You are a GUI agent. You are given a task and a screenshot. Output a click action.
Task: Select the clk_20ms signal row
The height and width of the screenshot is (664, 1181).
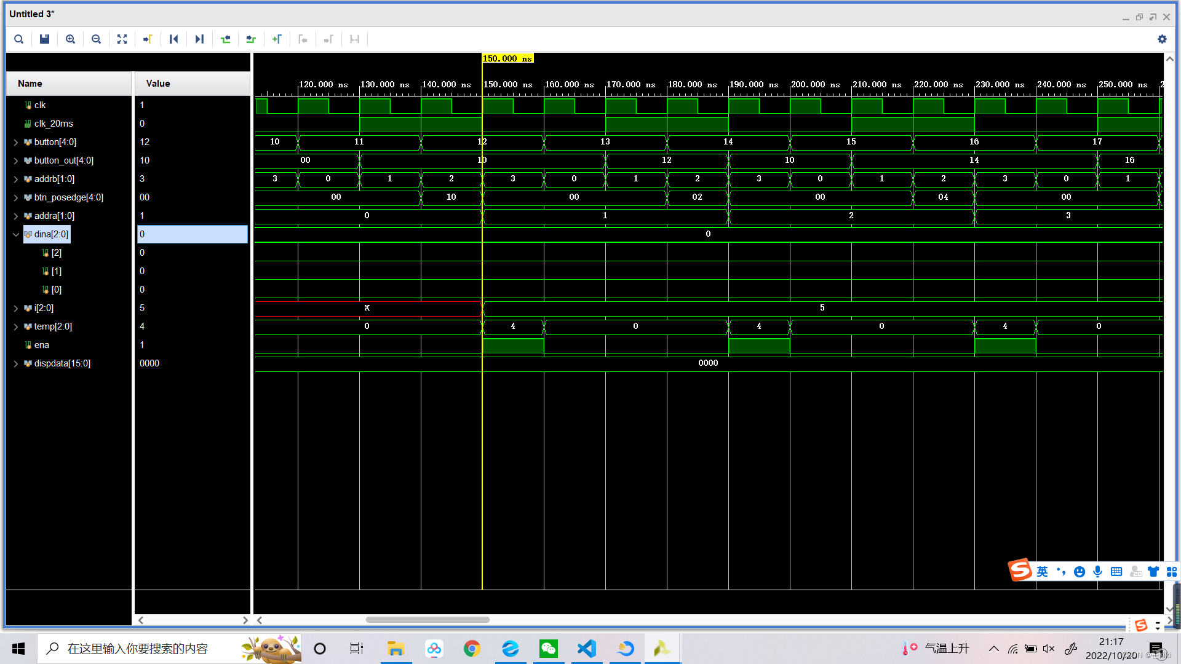(x=54, y=124)
